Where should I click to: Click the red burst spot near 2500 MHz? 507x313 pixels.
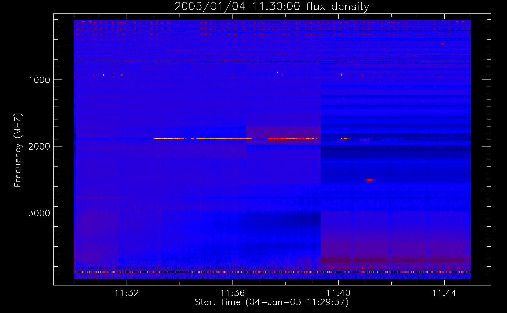point(369,180)
